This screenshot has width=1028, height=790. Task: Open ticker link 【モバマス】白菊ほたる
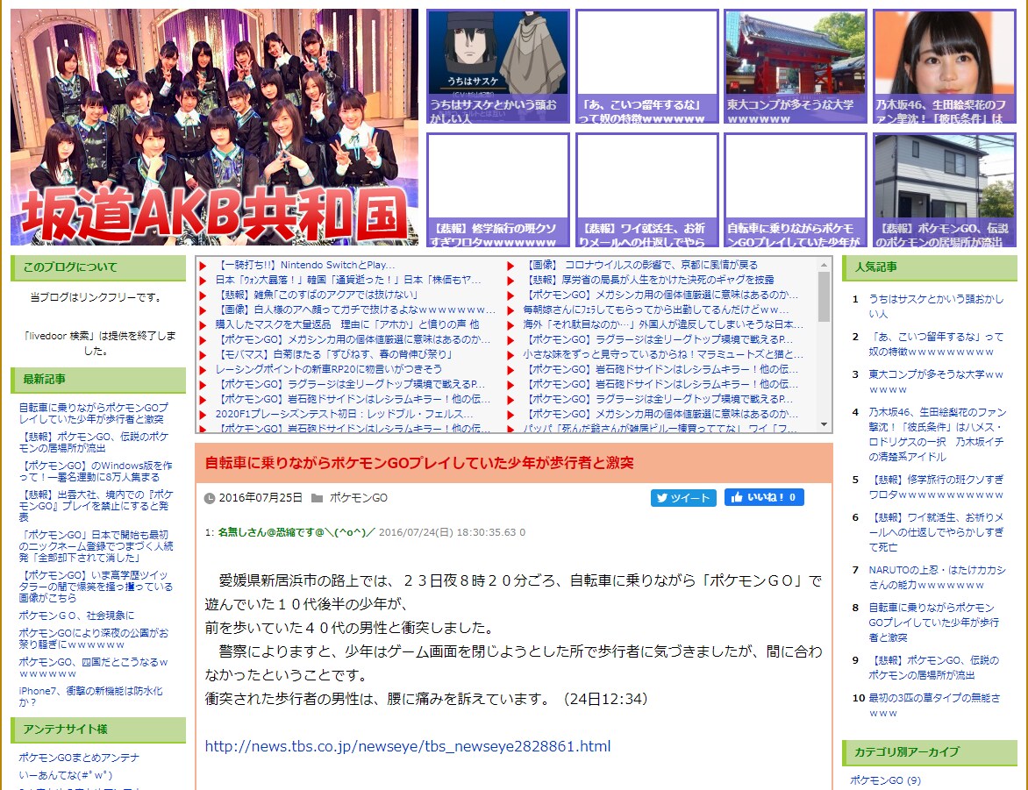(x=333, y=355)
